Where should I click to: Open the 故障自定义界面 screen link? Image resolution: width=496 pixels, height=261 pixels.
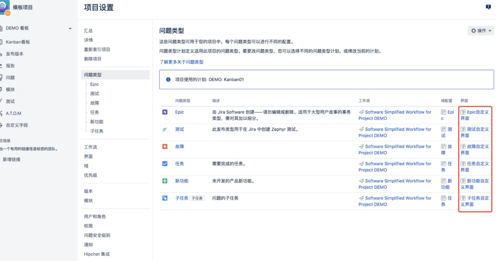coord(475,150)
